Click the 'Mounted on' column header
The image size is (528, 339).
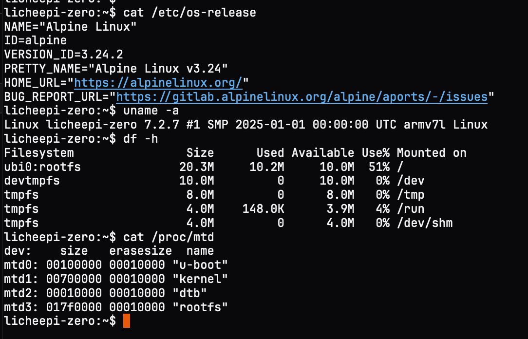click(432, 153)
